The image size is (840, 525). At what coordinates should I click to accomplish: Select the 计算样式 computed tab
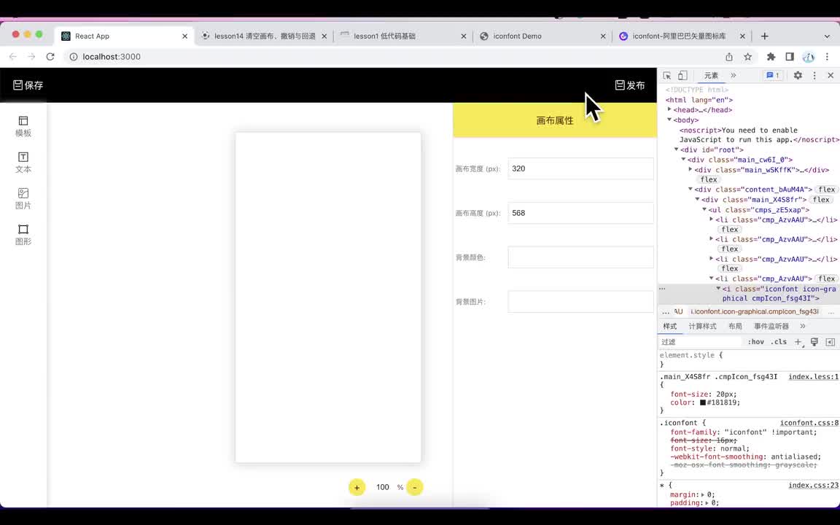pyautogui.click(x=702, y=326)
